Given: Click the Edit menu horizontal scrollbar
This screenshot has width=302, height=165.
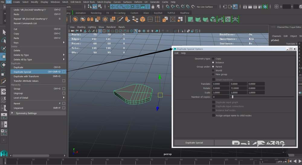Looking at the screenshot, I should click(x=31, y=155).
